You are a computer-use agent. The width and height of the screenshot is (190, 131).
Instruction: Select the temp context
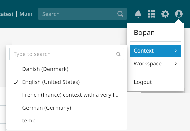point(29,121)
